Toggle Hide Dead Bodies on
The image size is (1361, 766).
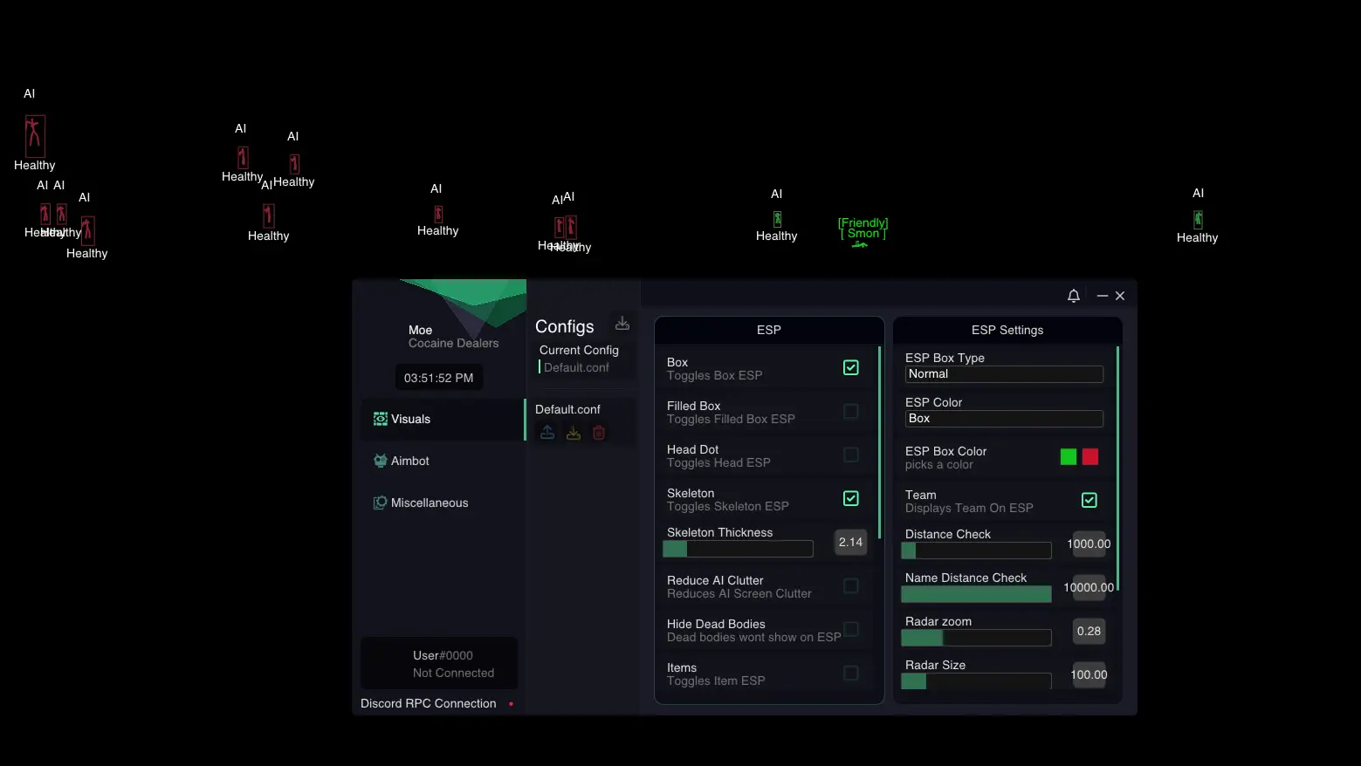[x=850, y=629]
